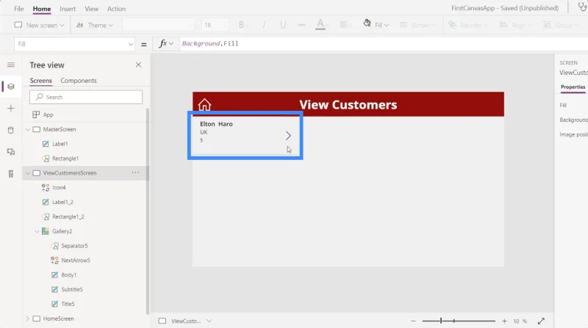
Task: Open the more options ellipsis for ViewCustomersScreen
Action: pyautogui.click(x=135, y=172)
